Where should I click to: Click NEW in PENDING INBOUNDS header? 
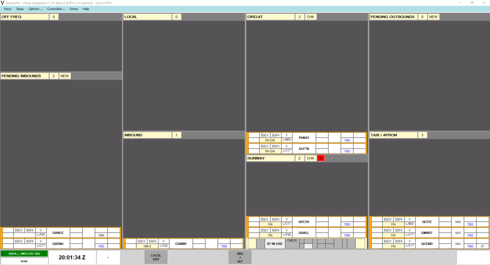pos(65,76)
